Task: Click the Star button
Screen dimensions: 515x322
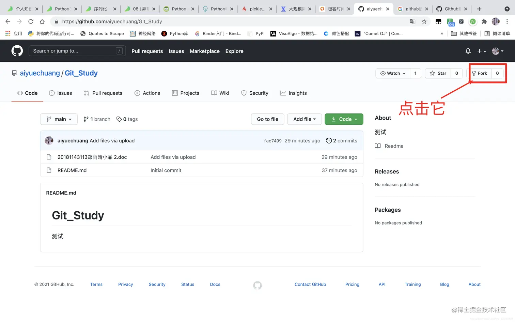Action: pos(438,73)
